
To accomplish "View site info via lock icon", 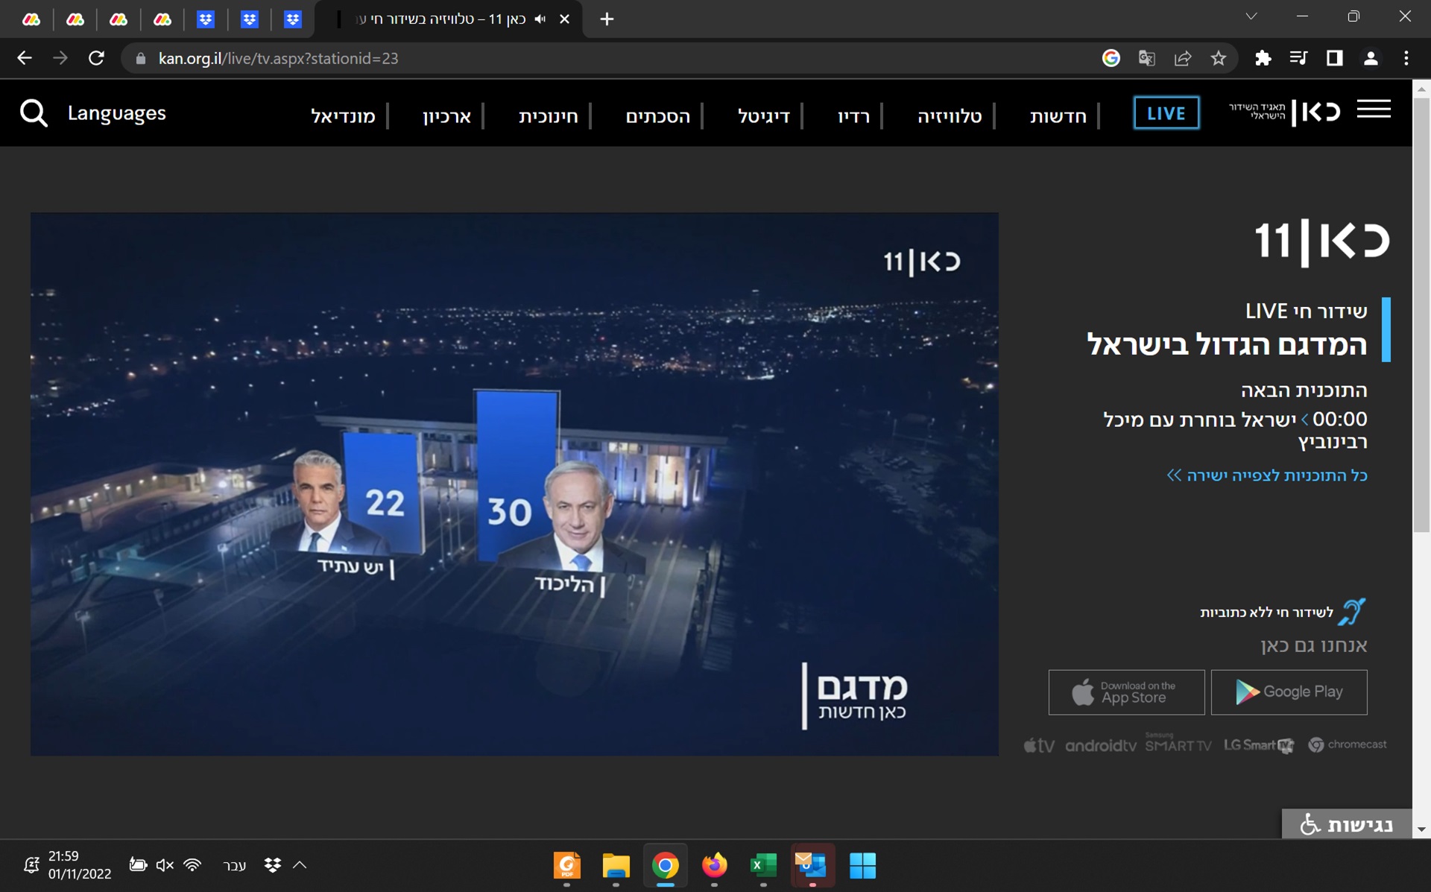I will [x=141, y=58].
